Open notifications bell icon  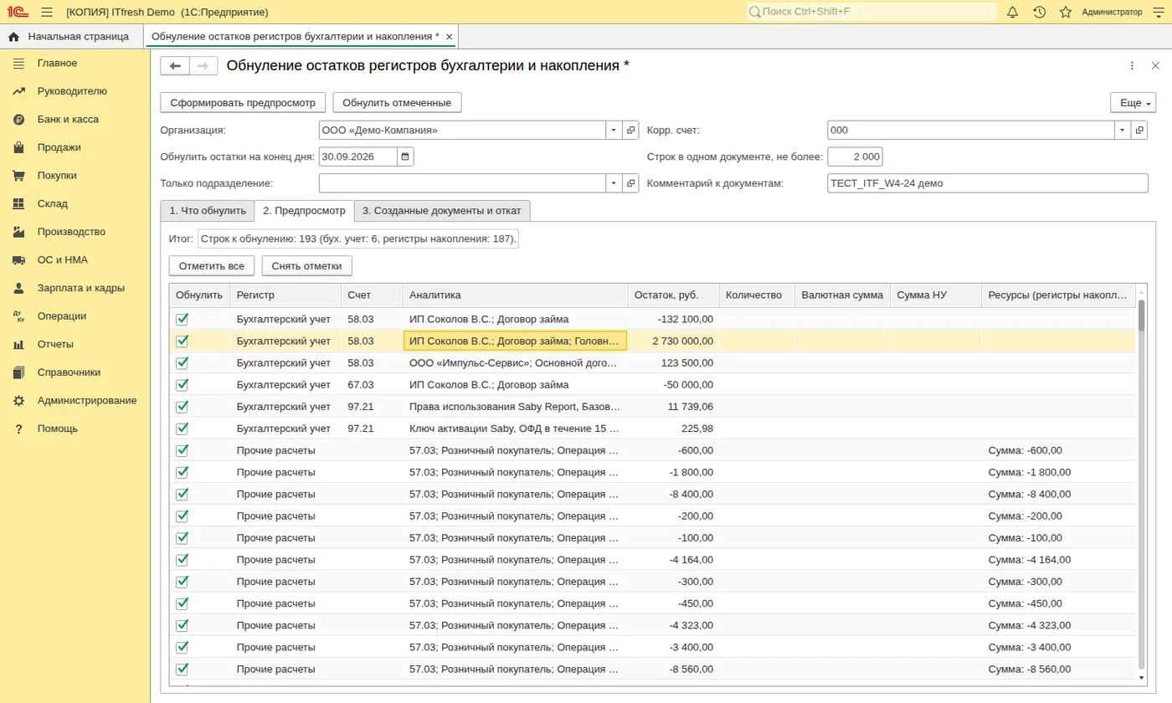tap(1012, 12)
